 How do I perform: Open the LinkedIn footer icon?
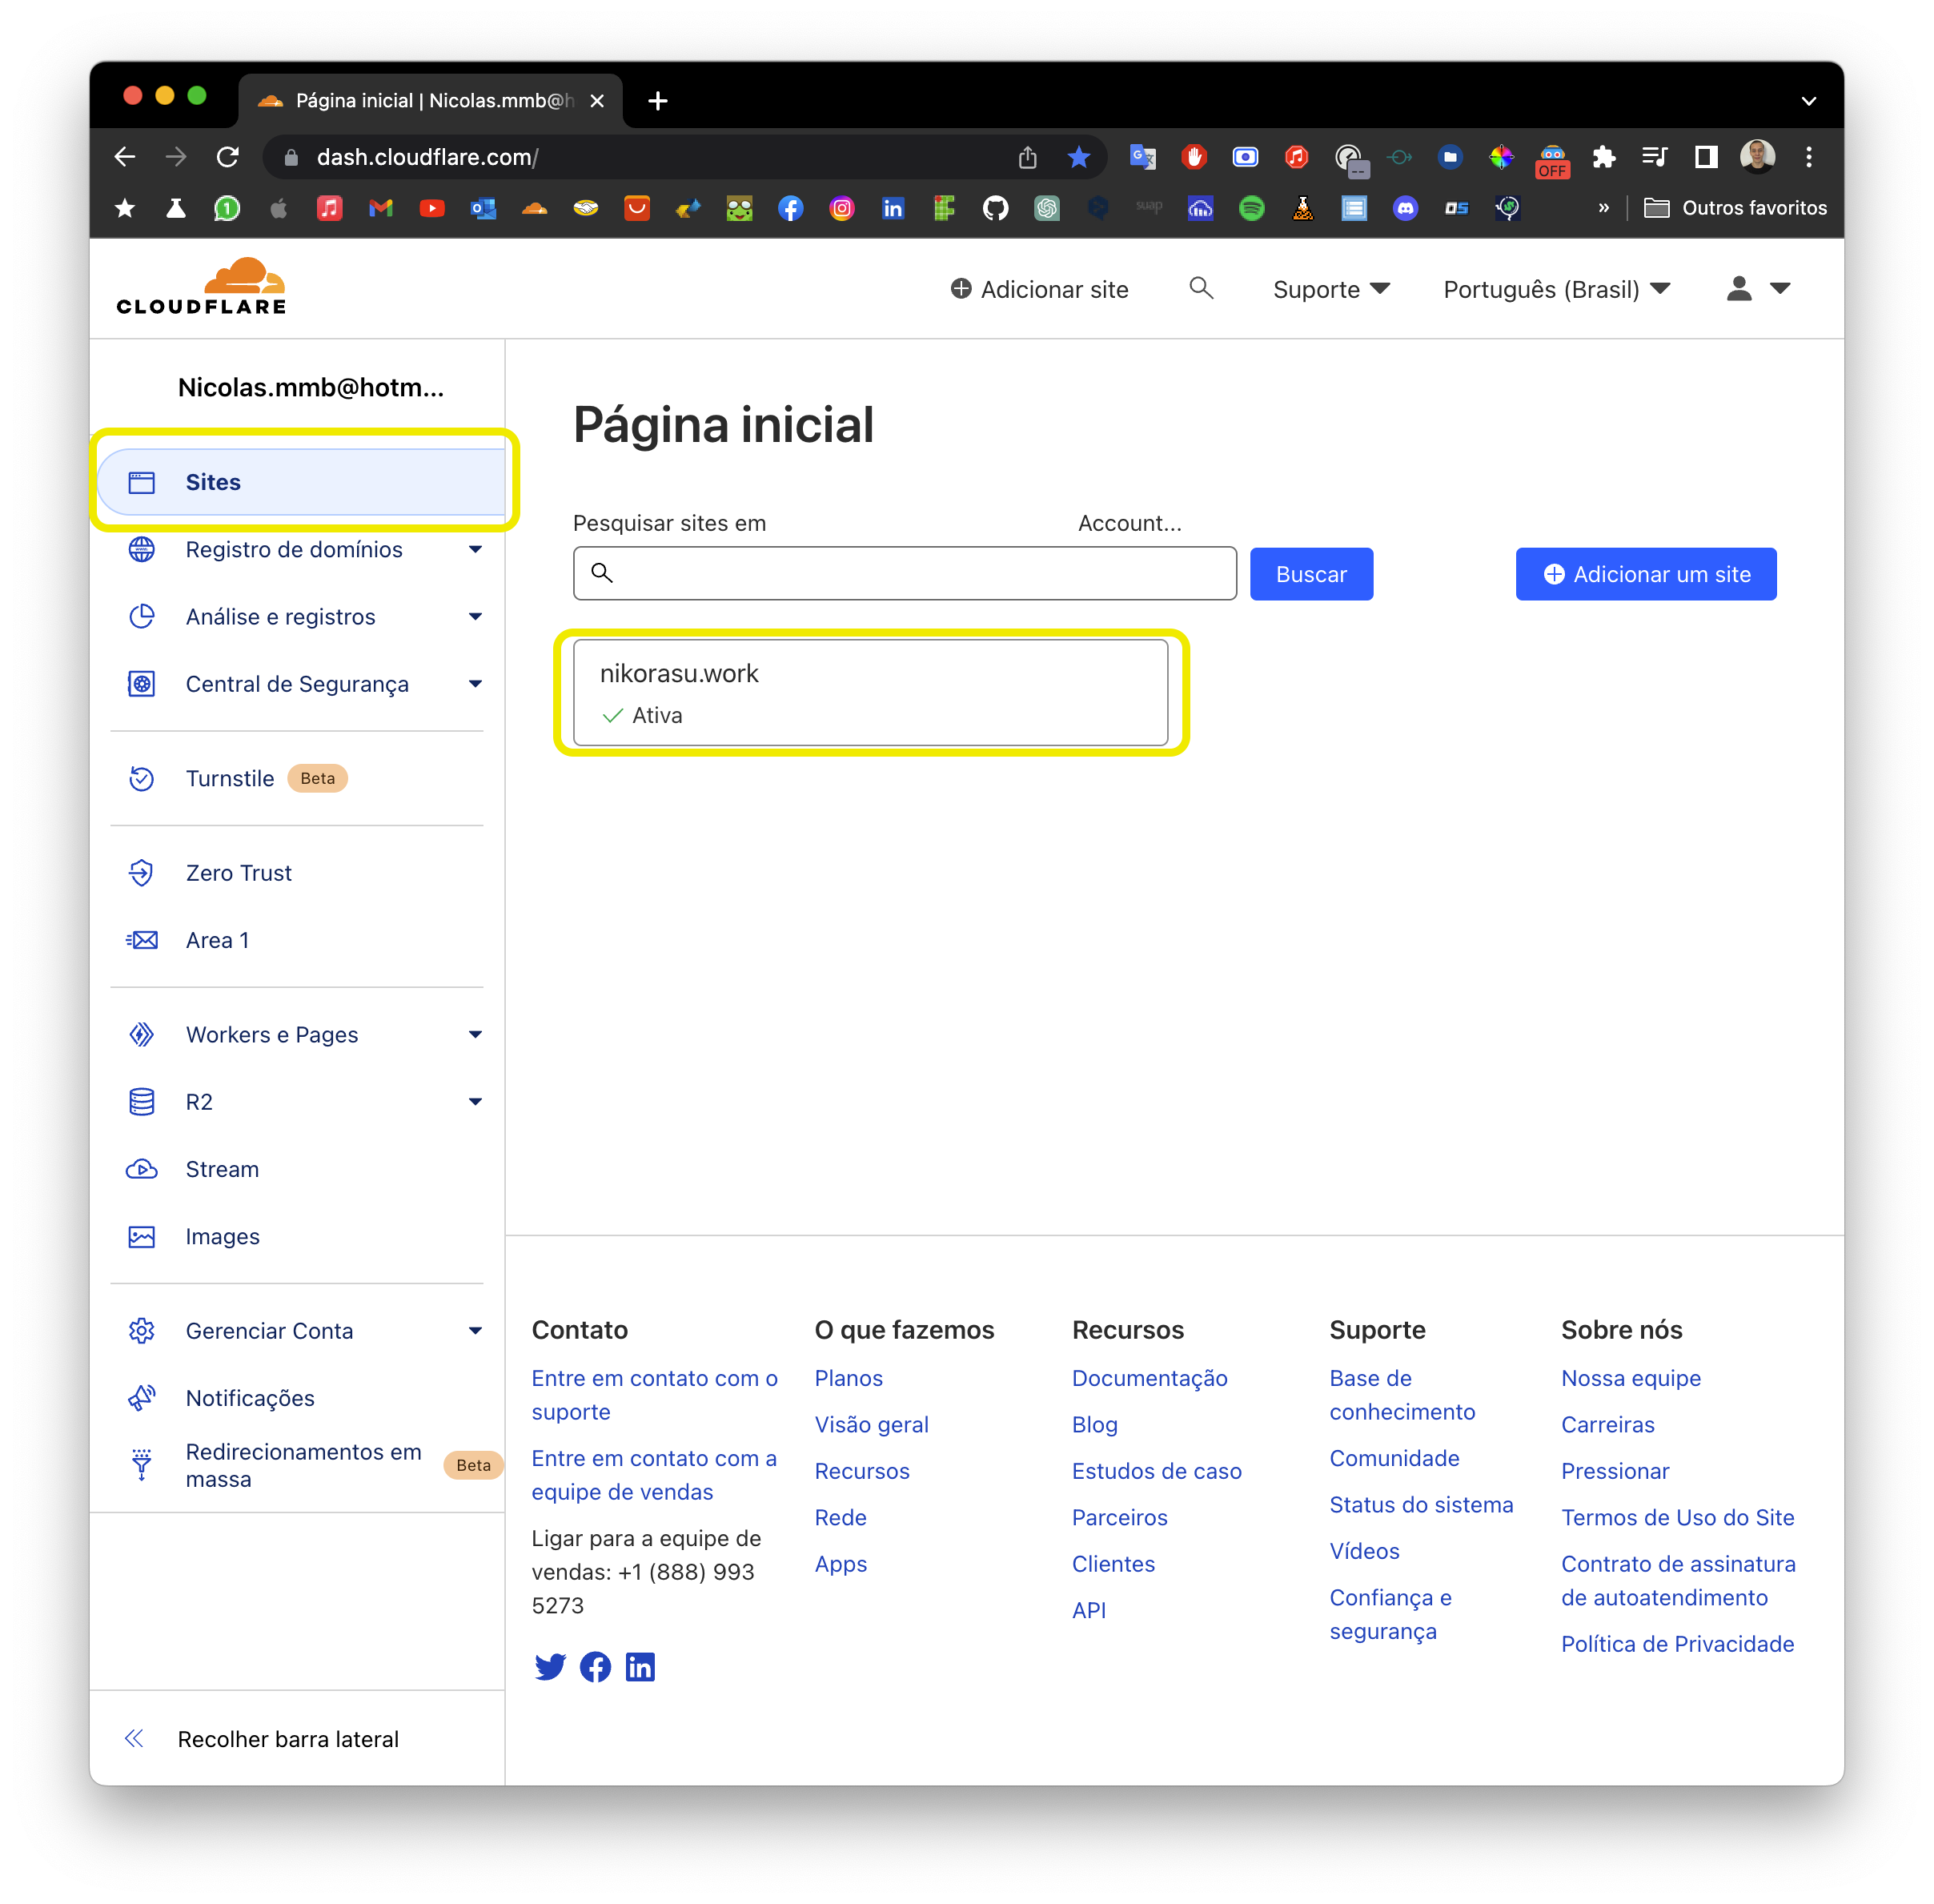pyautogui.click(x=640, y=1666)
